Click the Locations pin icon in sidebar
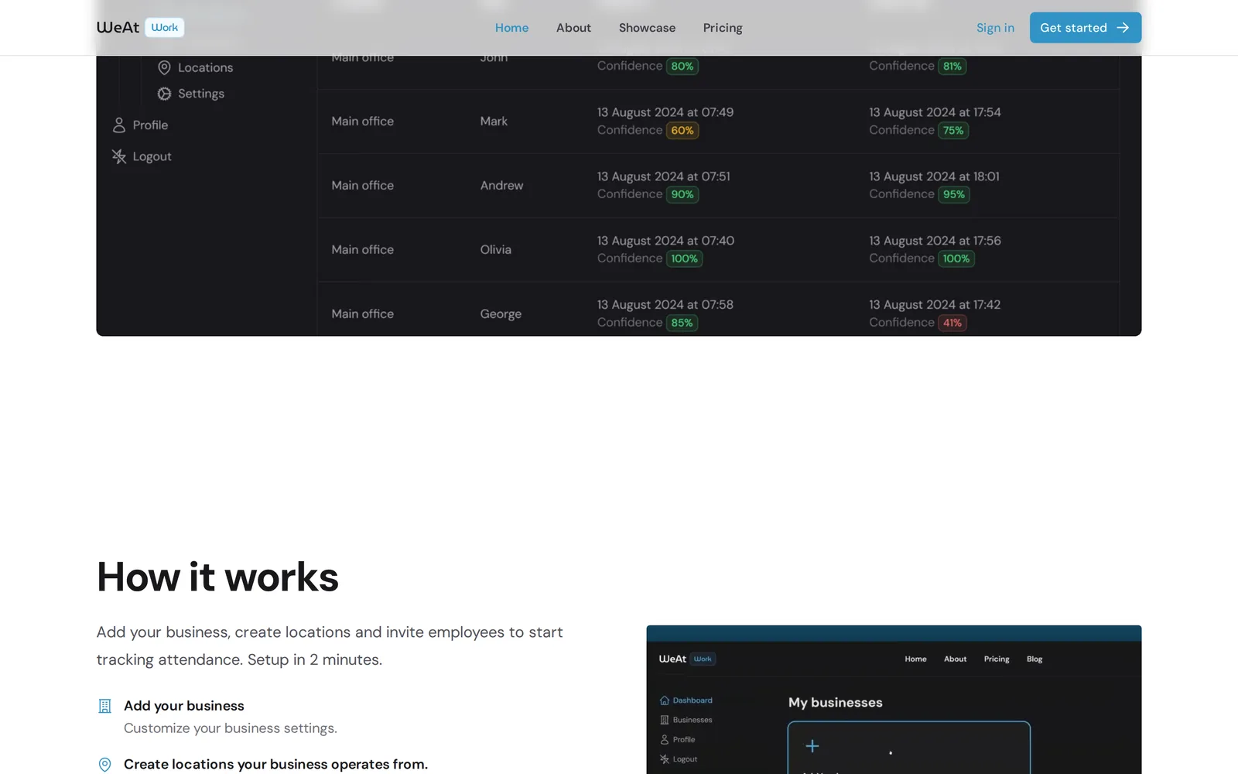 164,67
